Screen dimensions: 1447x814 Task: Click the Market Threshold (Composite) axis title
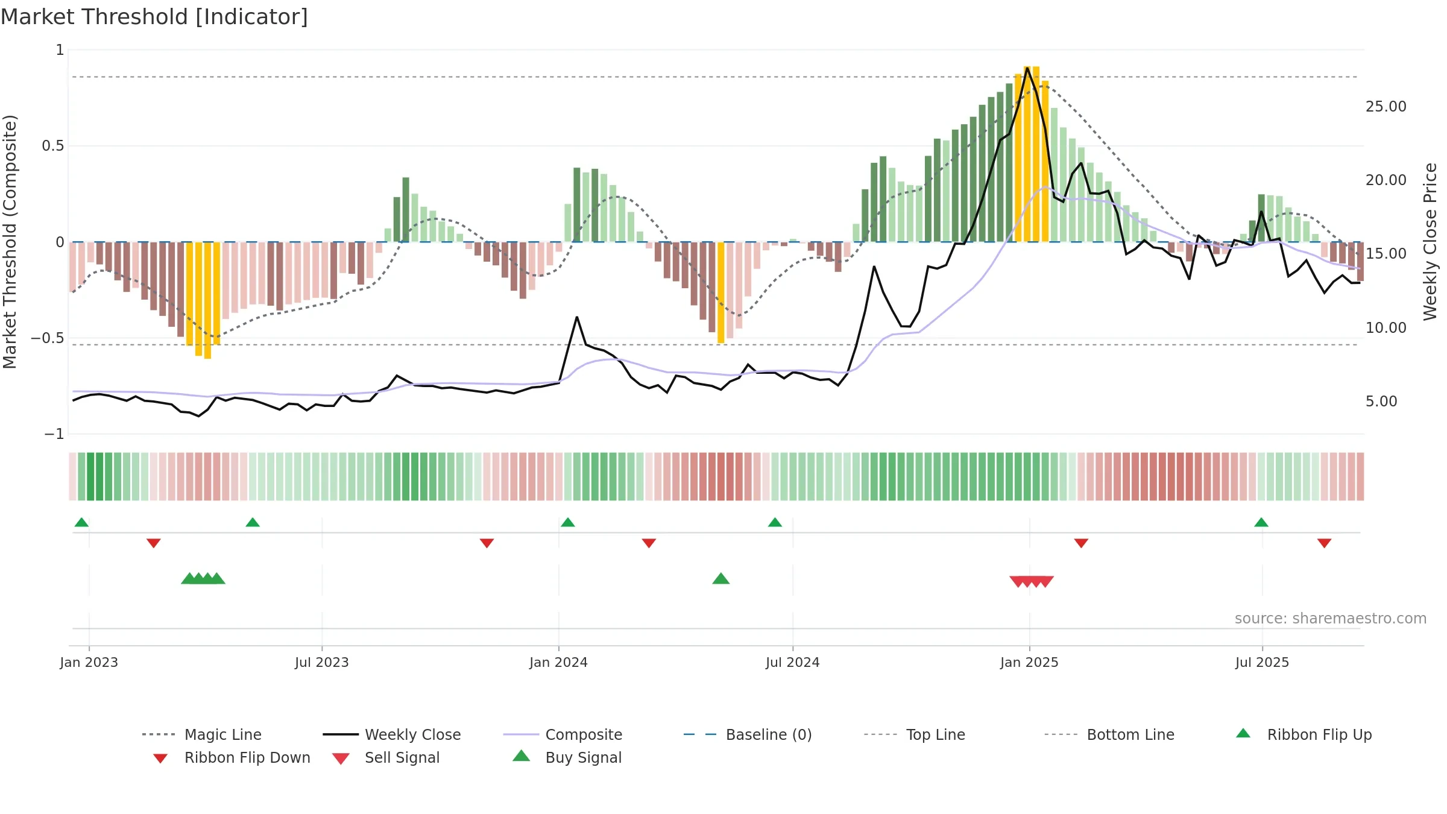click(10, 241)
